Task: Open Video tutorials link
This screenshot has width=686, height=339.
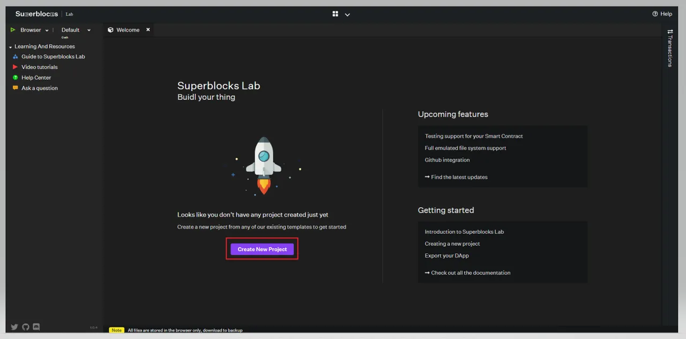Action: pos(40,67)
